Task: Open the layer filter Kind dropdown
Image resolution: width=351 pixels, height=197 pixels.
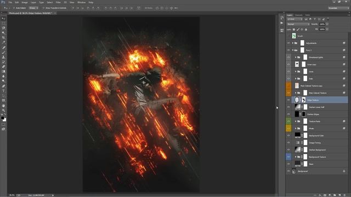Action: click(295, 20)
